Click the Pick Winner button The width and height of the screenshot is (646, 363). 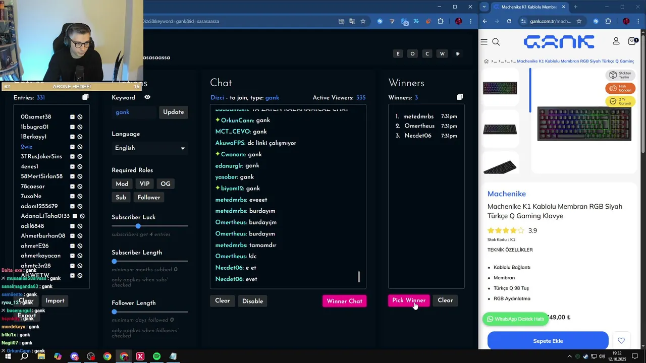(x=409, y=300)
